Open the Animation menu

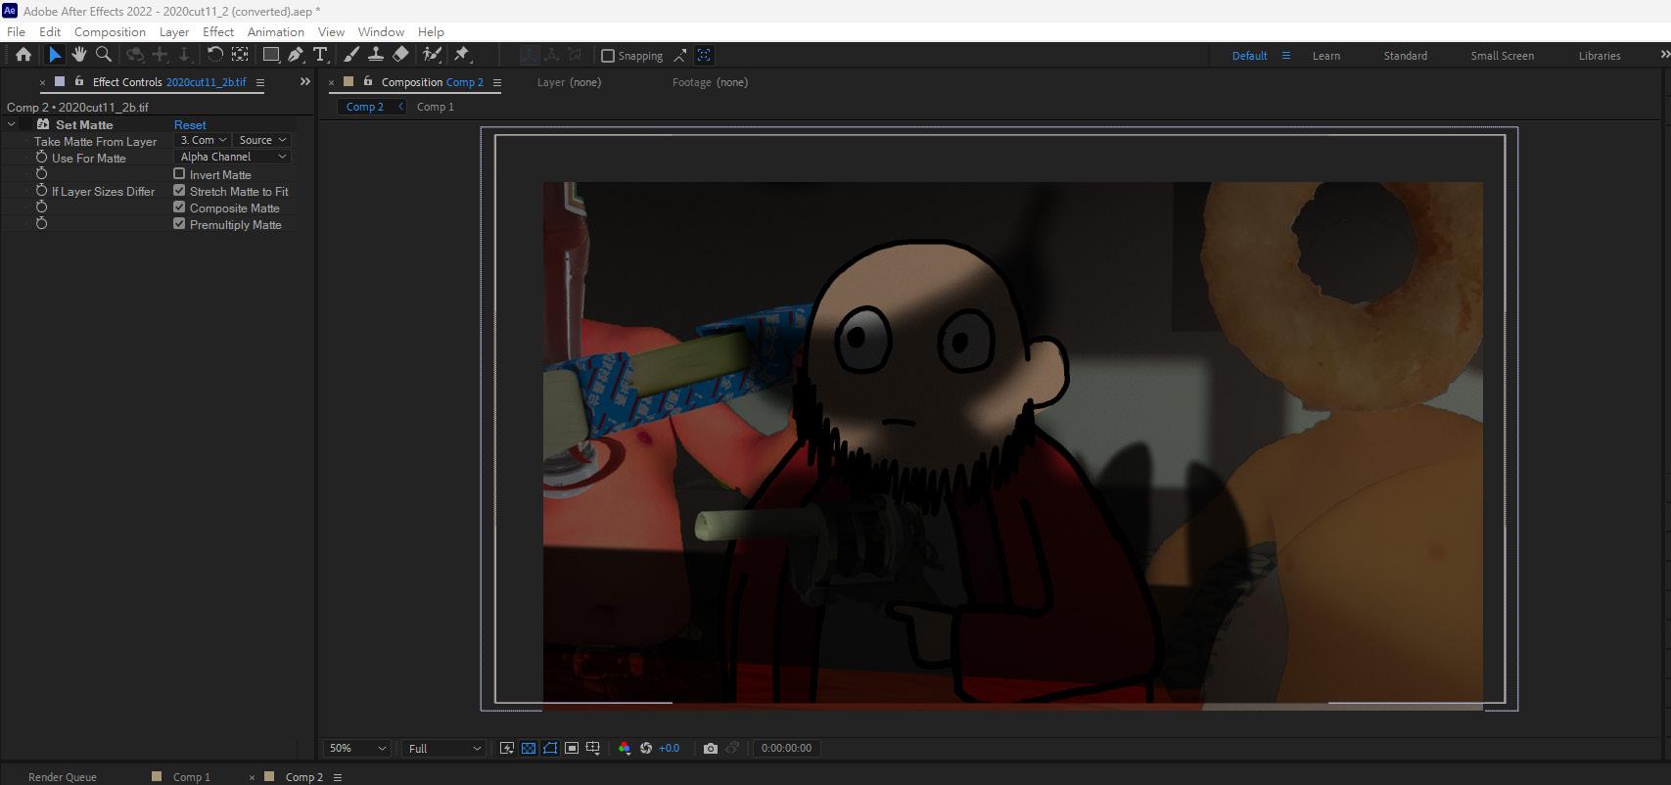coord(276,31)
